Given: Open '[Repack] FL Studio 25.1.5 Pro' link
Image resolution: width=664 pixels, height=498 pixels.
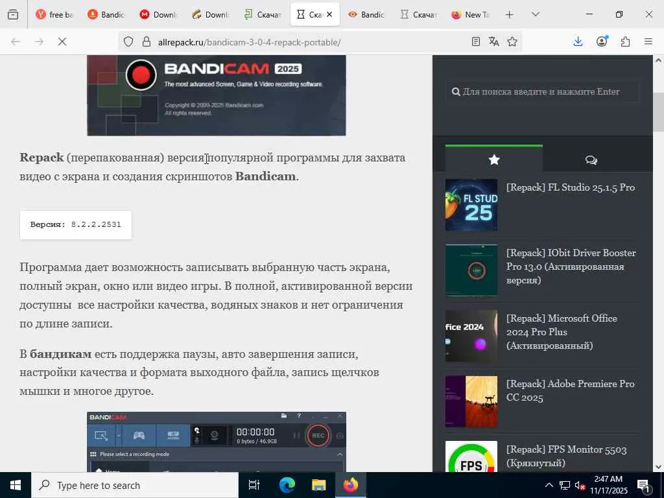Looking at the screenshot, I should point(571,187).
